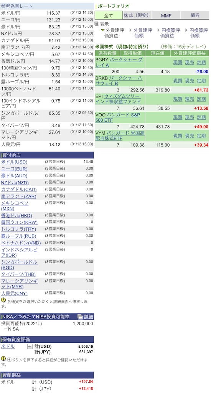Click BGRY loss value -76.00
211x393 pixels.
(x=202, y=72)
